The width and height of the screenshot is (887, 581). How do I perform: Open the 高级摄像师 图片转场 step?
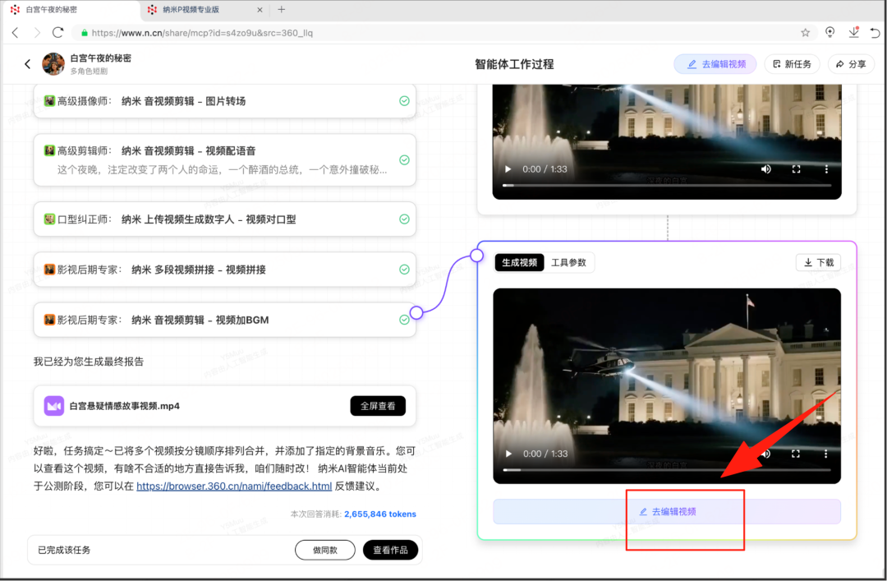[224, 101]
